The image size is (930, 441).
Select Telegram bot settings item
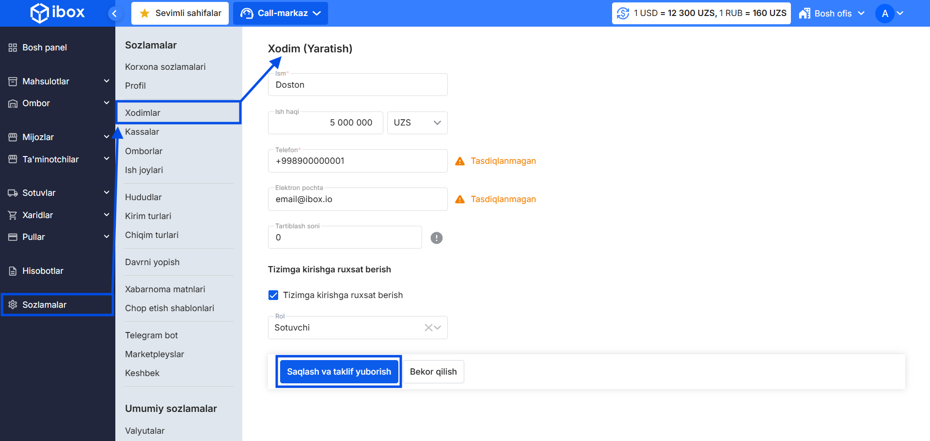151,335
